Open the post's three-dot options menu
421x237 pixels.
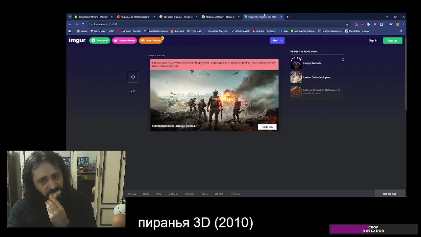pos(280,55)
